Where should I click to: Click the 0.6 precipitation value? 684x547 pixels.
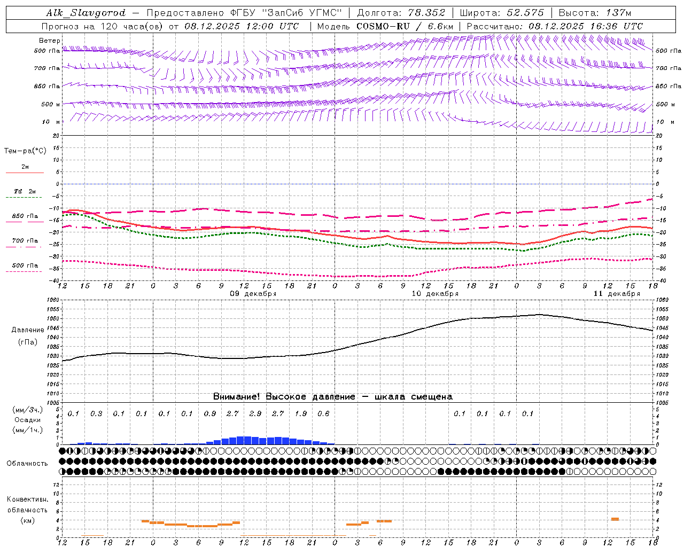point(323,414)
